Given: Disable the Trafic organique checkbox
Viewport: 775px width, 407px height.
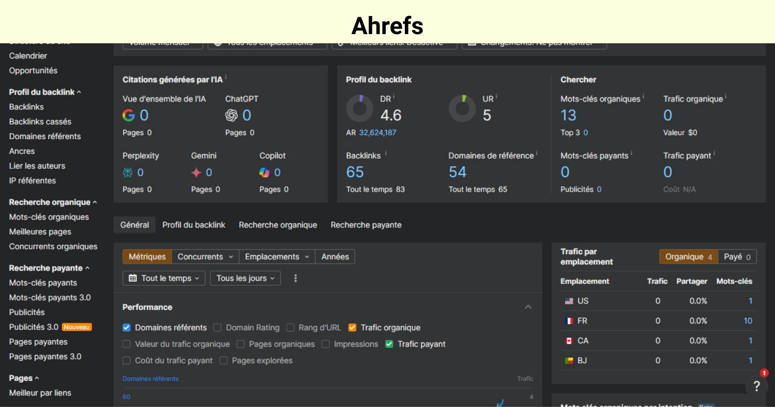Looking at the screenshot, I should click(352, 327).
